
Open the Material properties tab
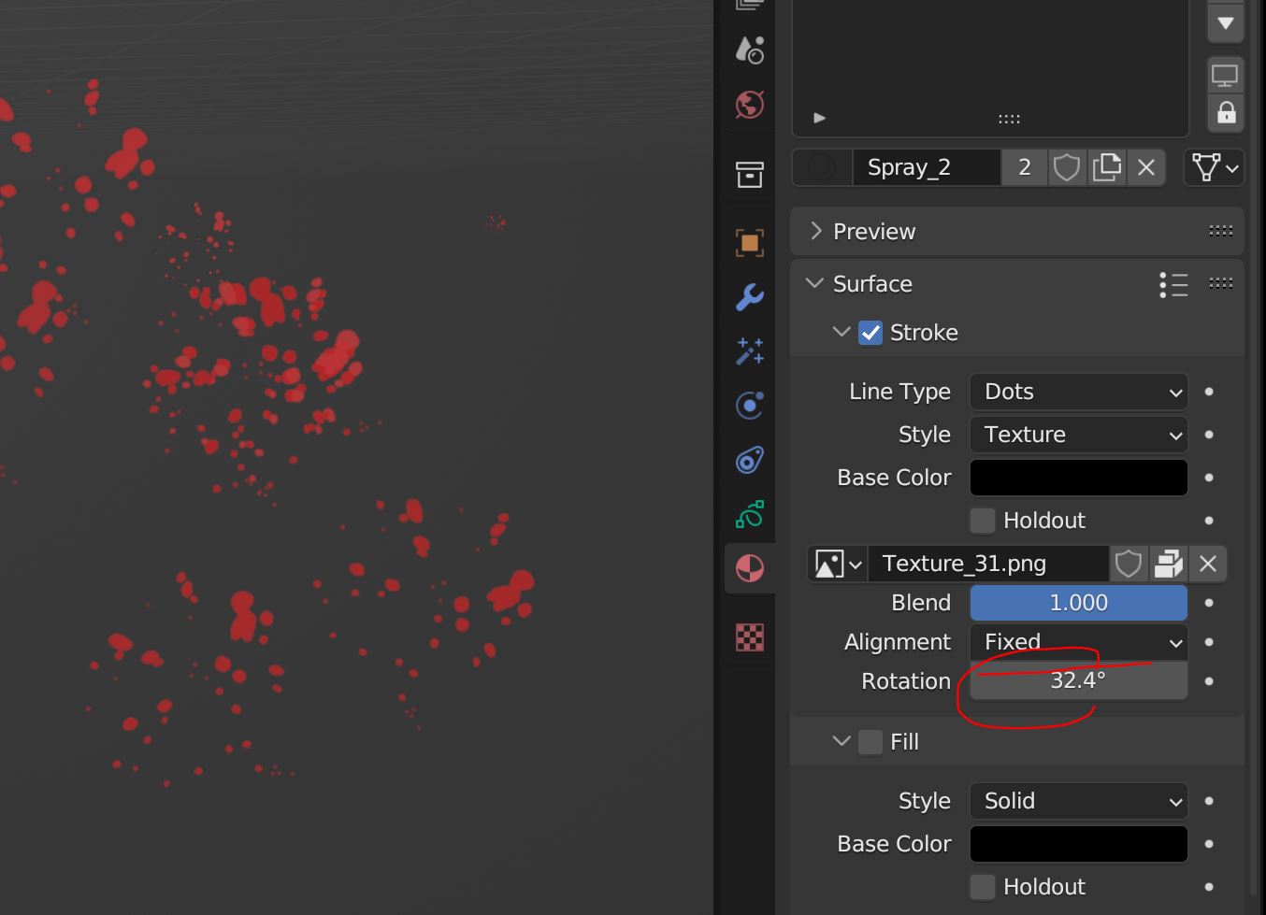tap(749, 568)
